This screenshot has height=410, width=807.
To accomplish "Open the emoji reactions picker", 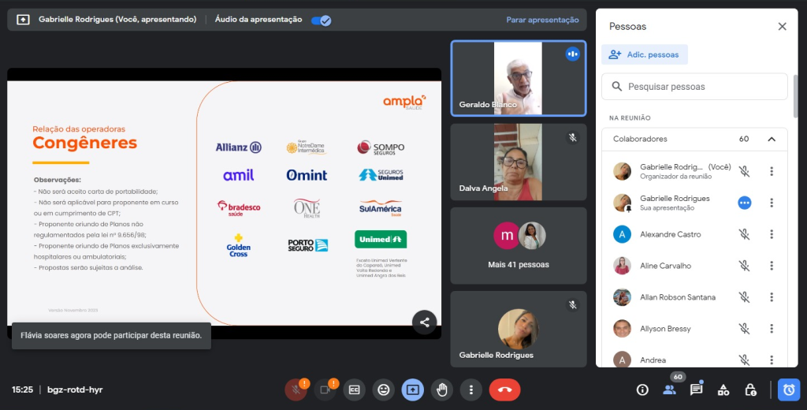I will [x=384, y=389].
